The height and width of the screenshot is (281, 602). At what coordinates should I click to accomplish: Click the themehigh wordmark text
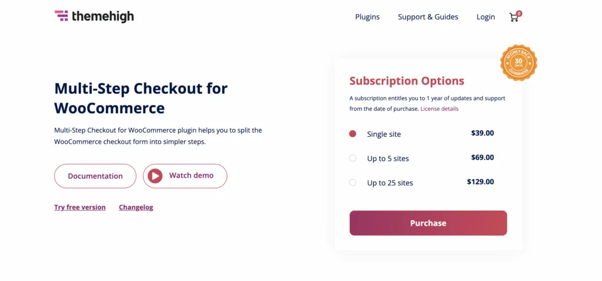click(103, 16)
